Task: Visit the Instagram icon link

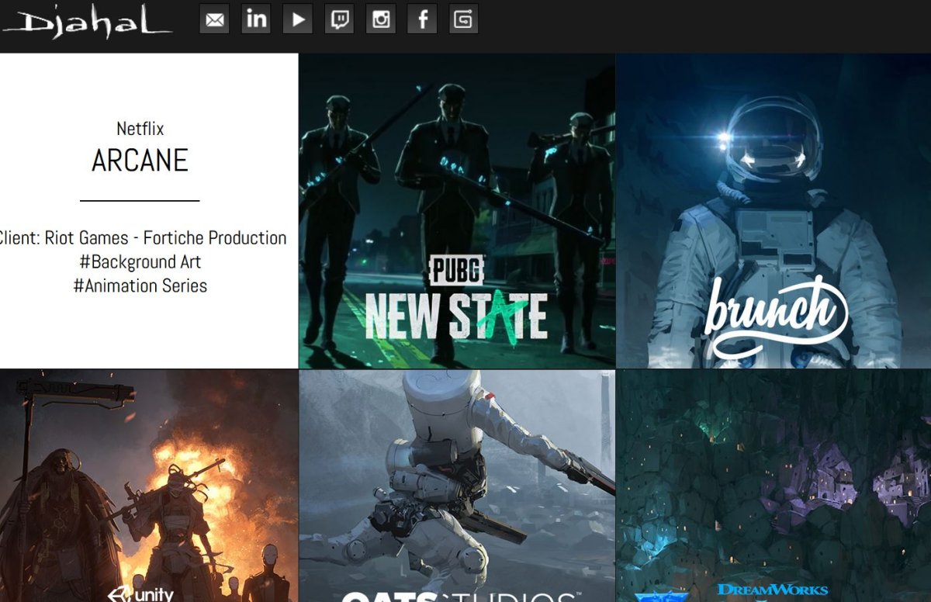Action: 380,19
